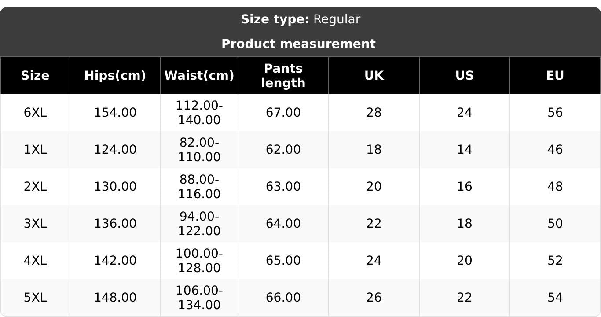Select the 4XL size cell
Viewport: 601px width, 317px height.
click(x=35, y=261)
